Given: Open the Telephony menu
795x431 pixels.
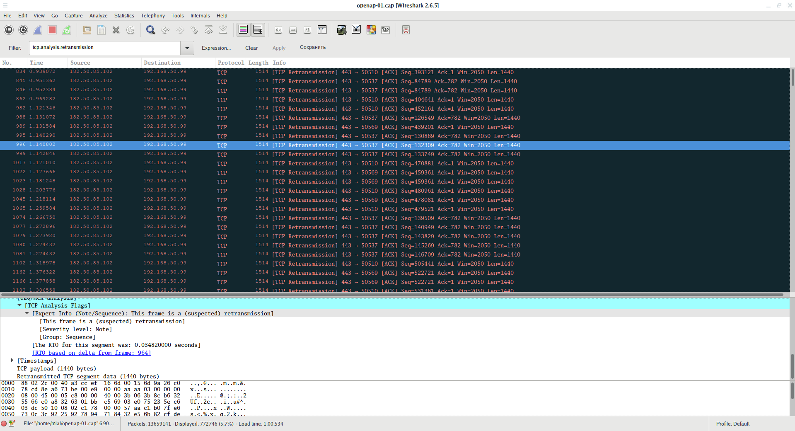Looking at the screenshot, I should (x=152, y=16).
